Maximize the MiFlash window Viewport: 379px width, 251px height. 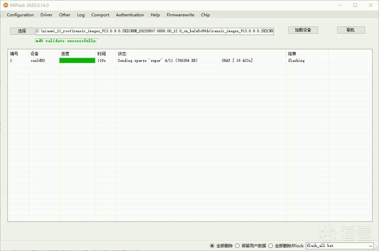point(355,5)
